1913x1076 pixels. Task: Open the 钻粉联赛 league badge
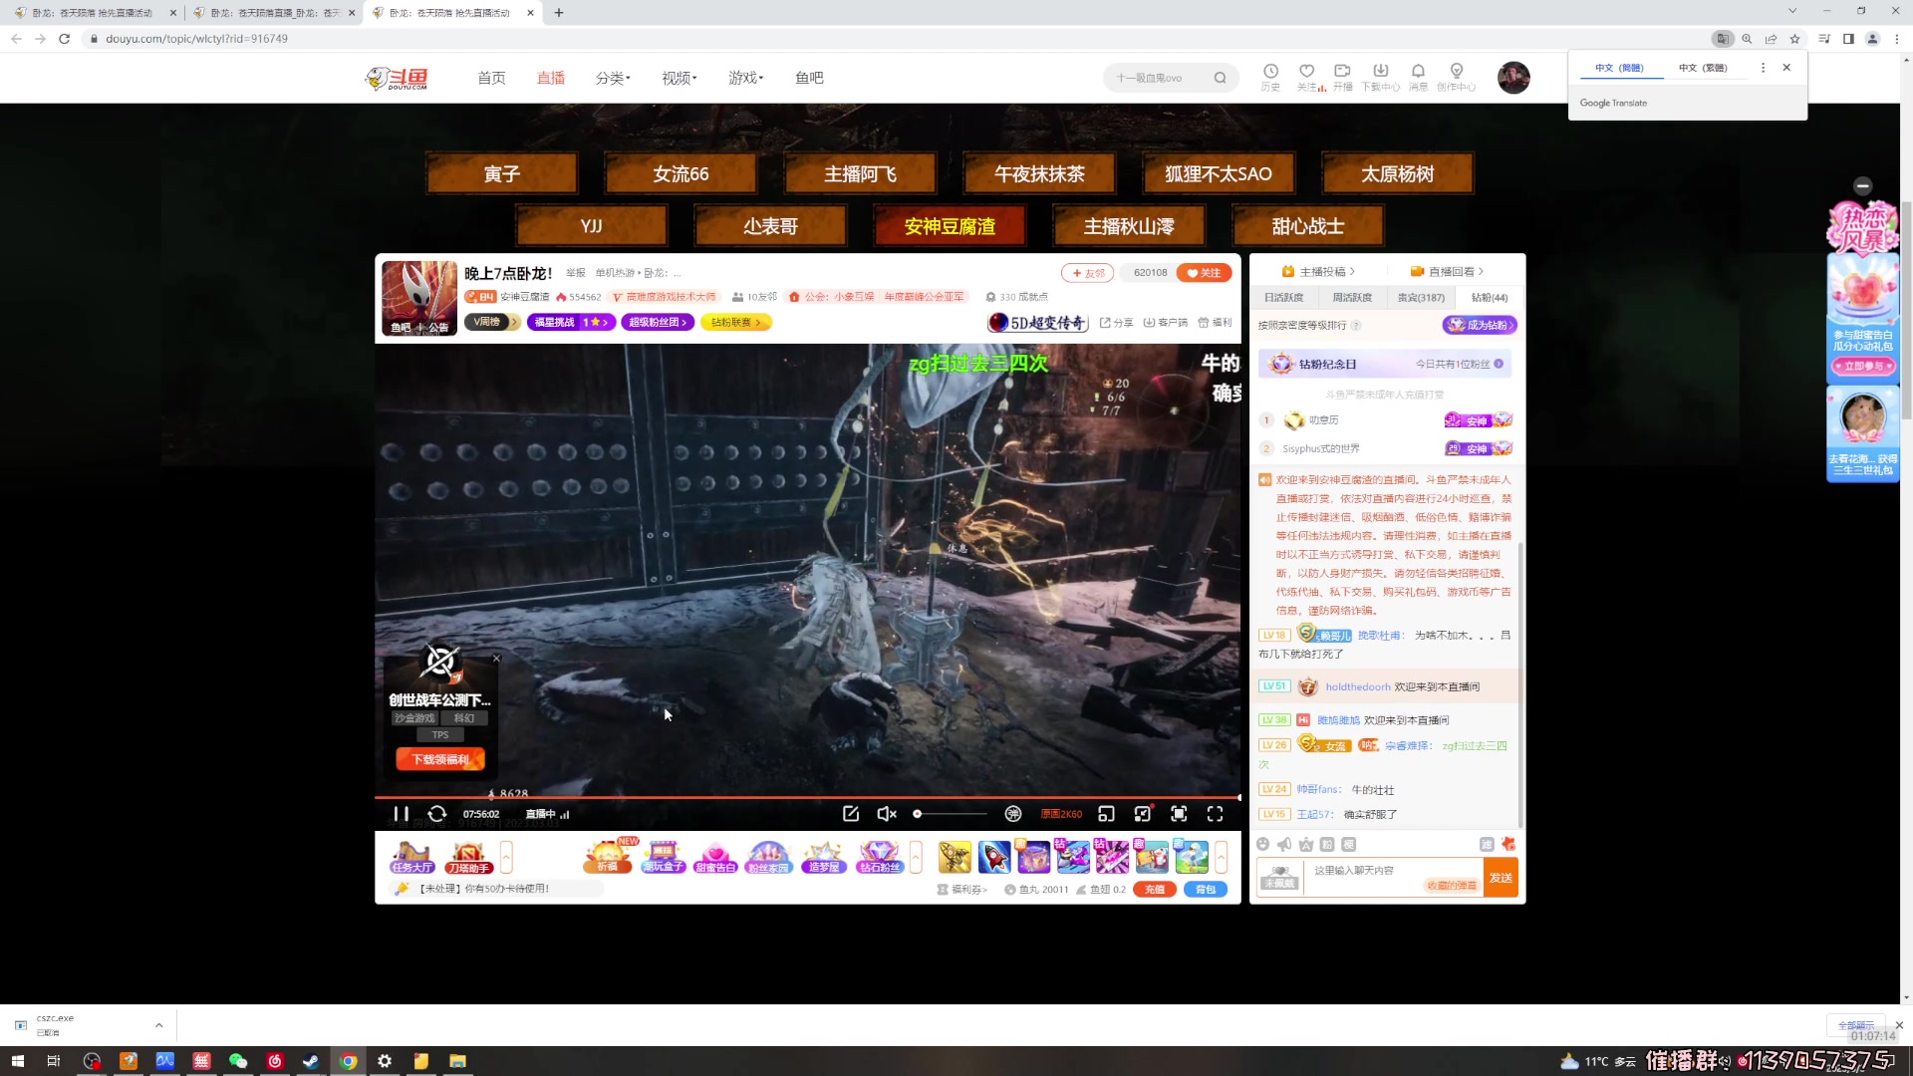(x=736, y=322)
